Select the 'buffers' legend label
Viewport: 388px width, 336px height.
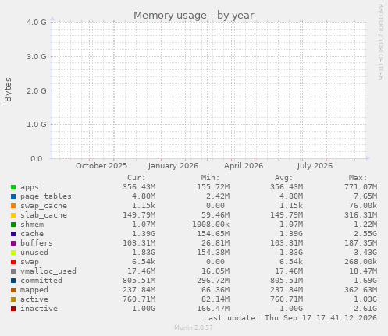37,243
